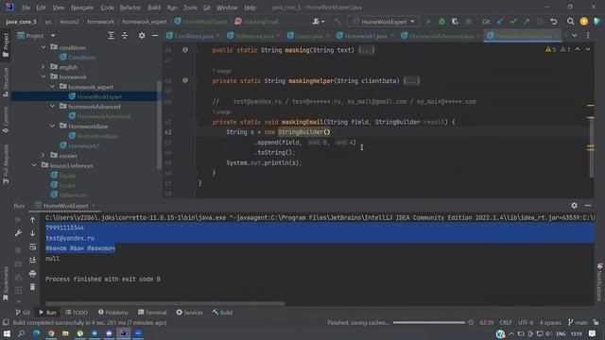Open the File menu

point(26,8)
